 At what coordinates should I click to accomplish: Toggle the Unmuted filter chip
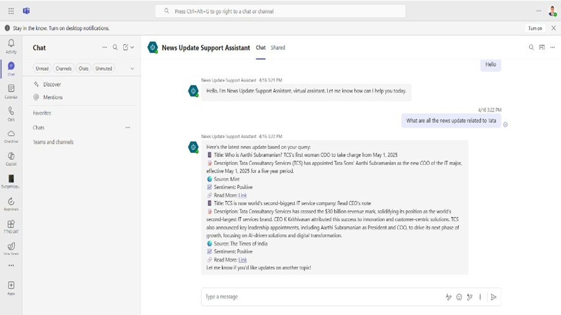pos(104,68)
